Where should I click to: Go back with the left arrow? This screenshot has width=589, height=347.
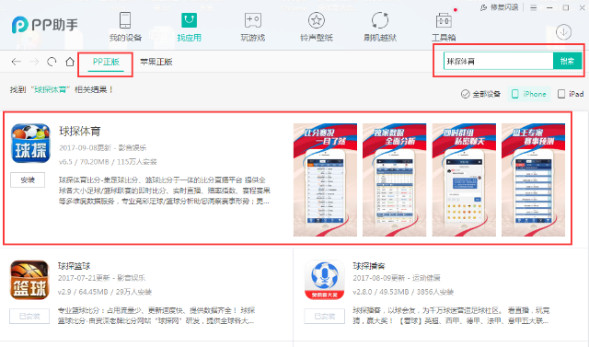point(17,62)
